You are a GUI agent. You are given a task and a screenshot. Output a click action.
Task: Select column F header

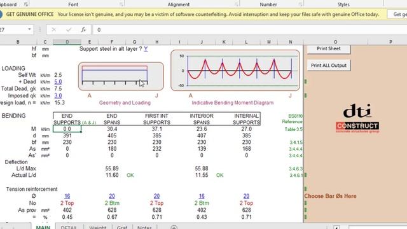pos(112,42)
